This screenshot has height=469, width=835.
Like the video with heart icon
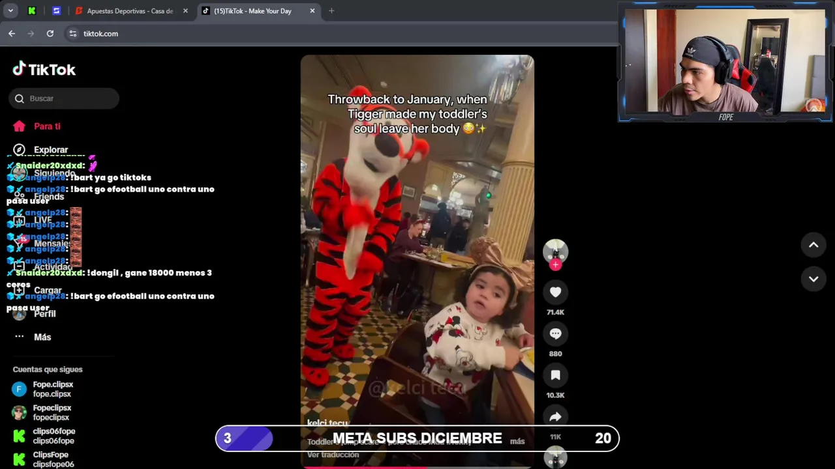tap(555, 292)
